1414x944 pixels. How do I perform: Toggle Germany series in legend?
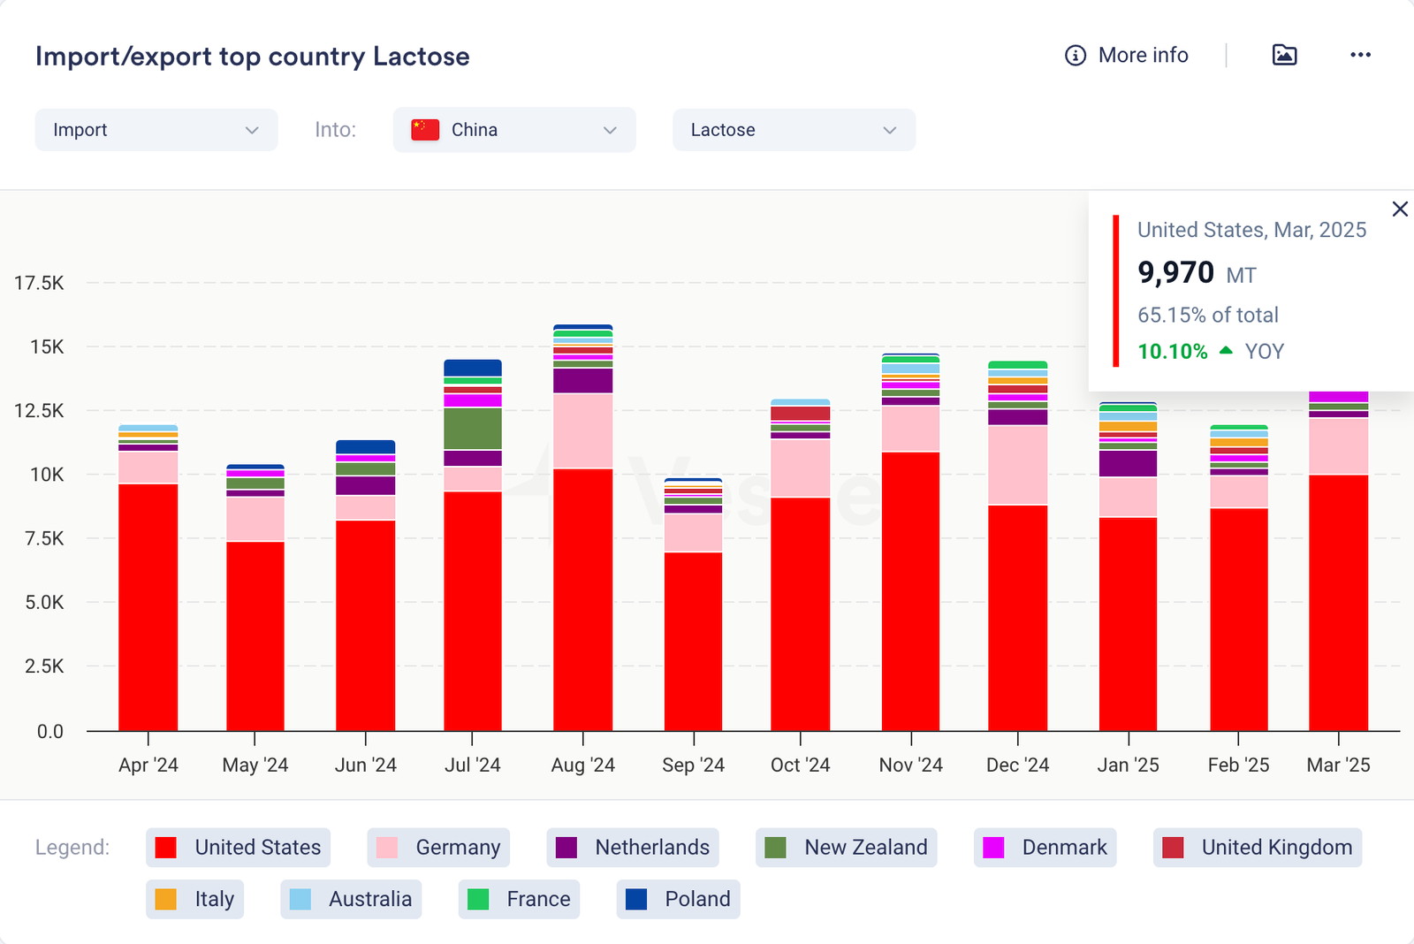439,848
